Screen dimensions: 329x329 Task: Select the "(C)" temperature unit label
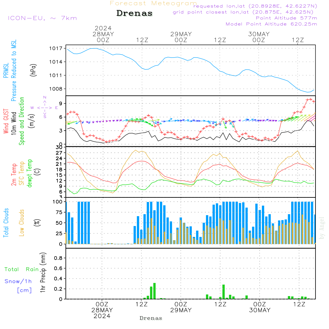coord(38,172)
